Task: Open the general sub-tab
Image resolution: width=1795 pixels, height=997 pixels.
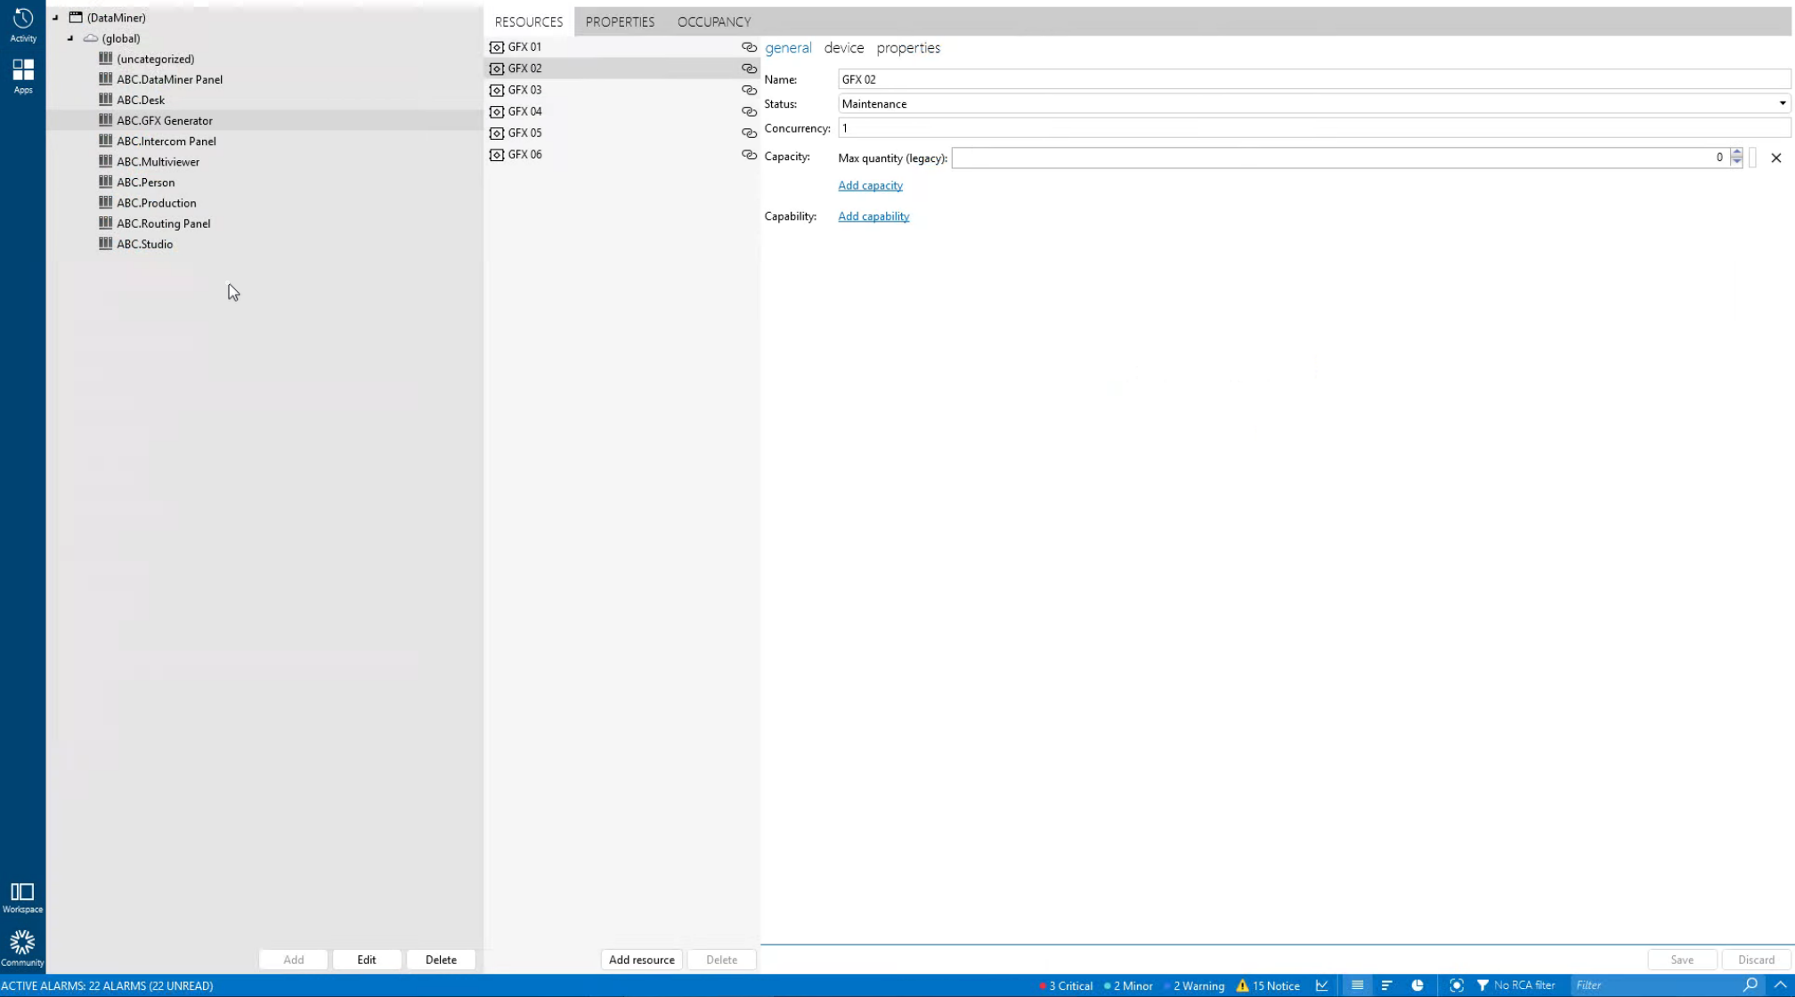Action: (788, 48)
